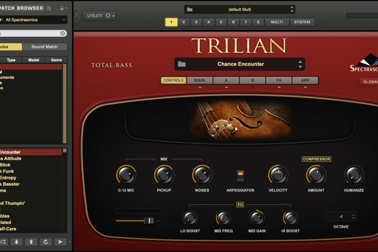Screen dimensions: 378x252
Task: Switch to the FX tab
Action: (x=279, y=80)
